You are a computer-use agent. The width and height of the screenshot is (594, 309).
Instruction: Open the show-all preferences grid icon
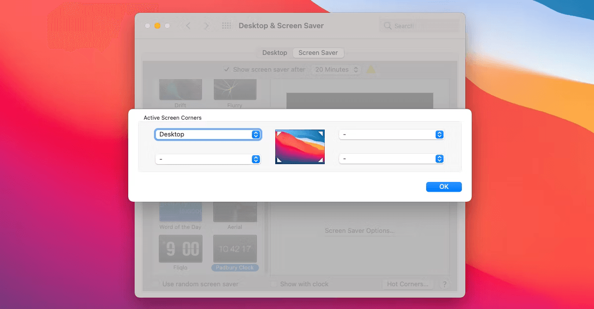pos(227,26)
